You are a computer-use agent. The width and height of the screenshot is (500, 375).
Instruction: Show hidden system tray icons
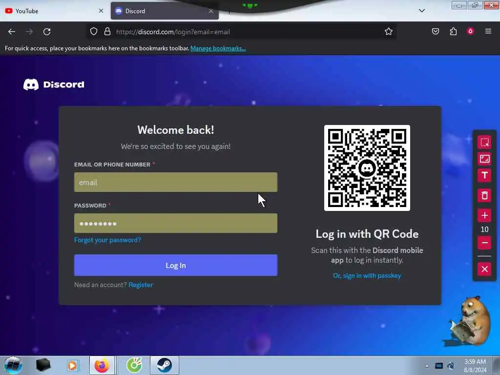coord(427,366)
